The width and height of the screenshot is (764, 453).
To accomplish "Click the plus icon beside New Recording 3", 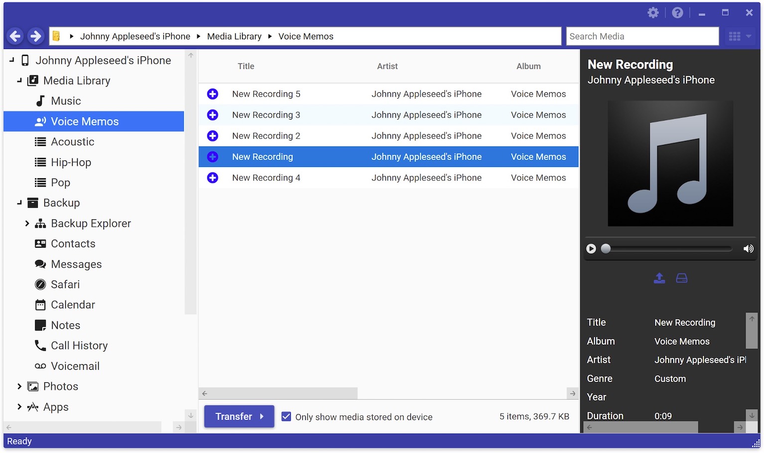I will tap(213, 115).
